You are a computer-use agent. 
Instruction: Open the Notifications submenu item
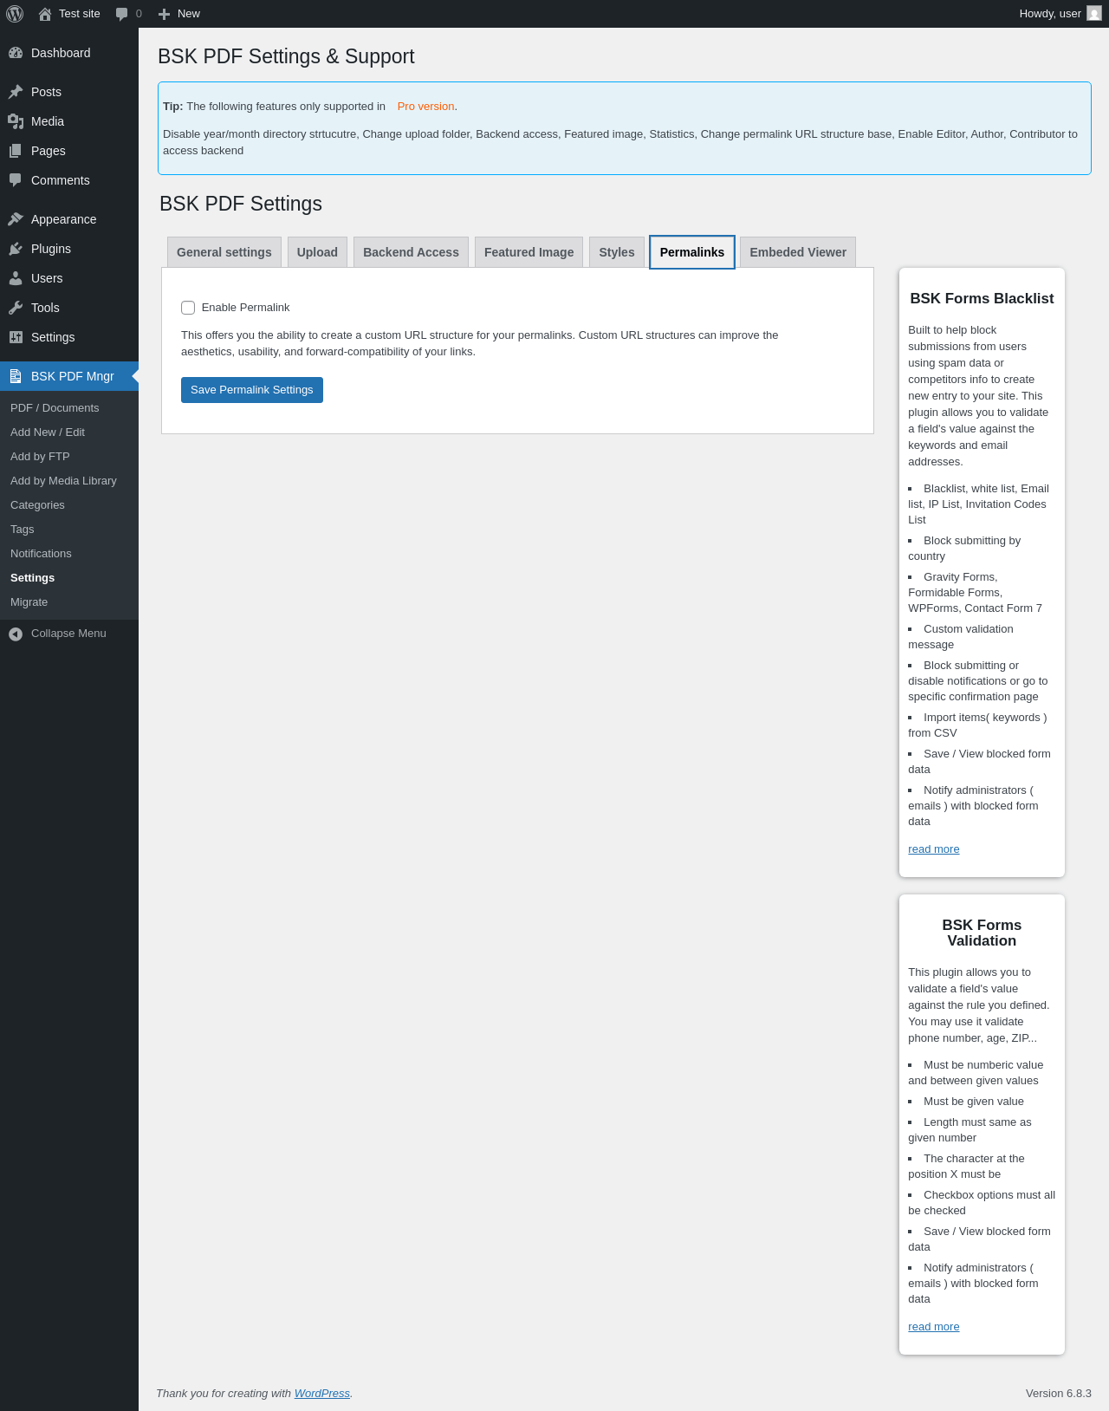click(41, 554)
